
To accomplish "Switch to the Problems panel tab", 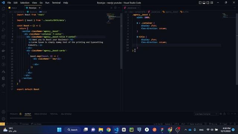I will pos(16,114).
